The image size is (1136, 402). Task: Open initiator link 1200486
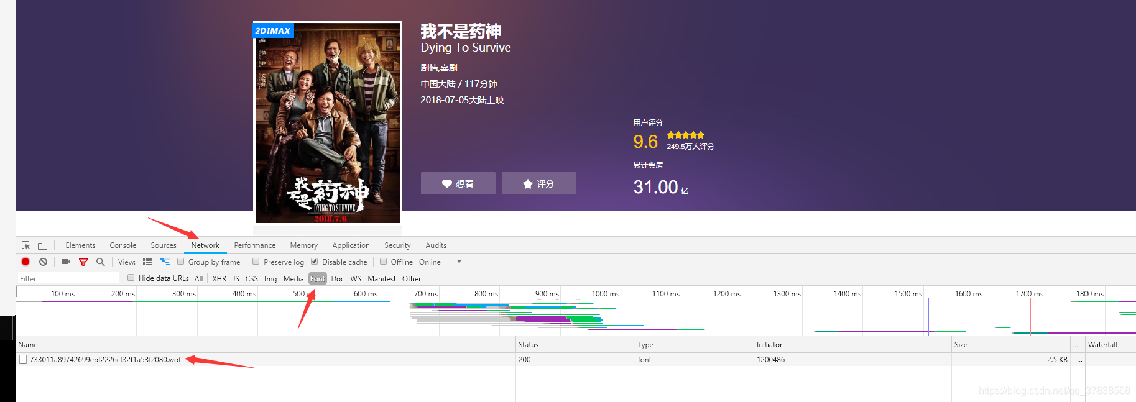click(770, 360)
